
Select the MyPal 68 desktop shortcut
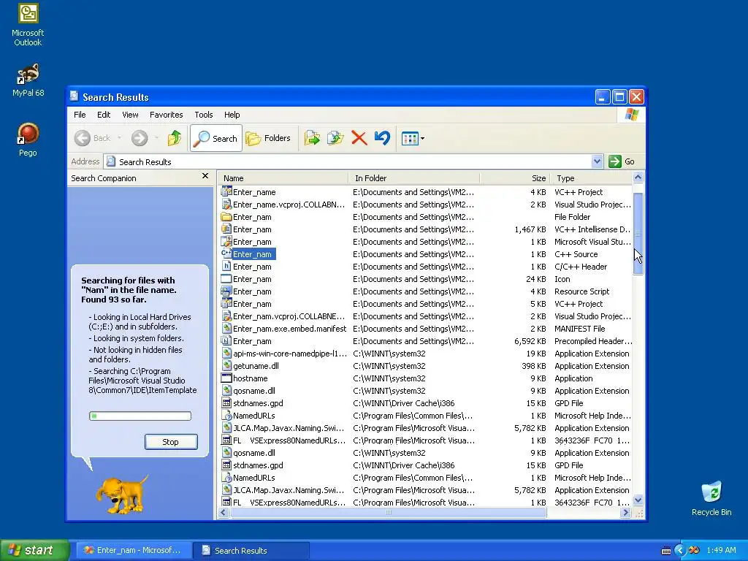coord(28,80)
